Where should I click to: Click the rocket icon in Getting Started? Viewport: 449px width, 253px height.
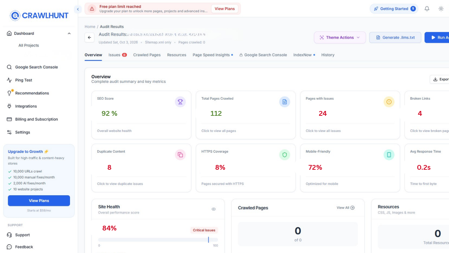(x=376, y=9)
